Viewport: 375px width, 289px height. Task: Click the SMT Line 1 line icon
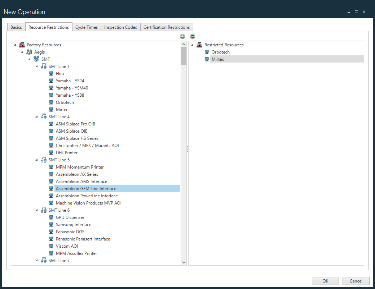(x=44, y=66)
